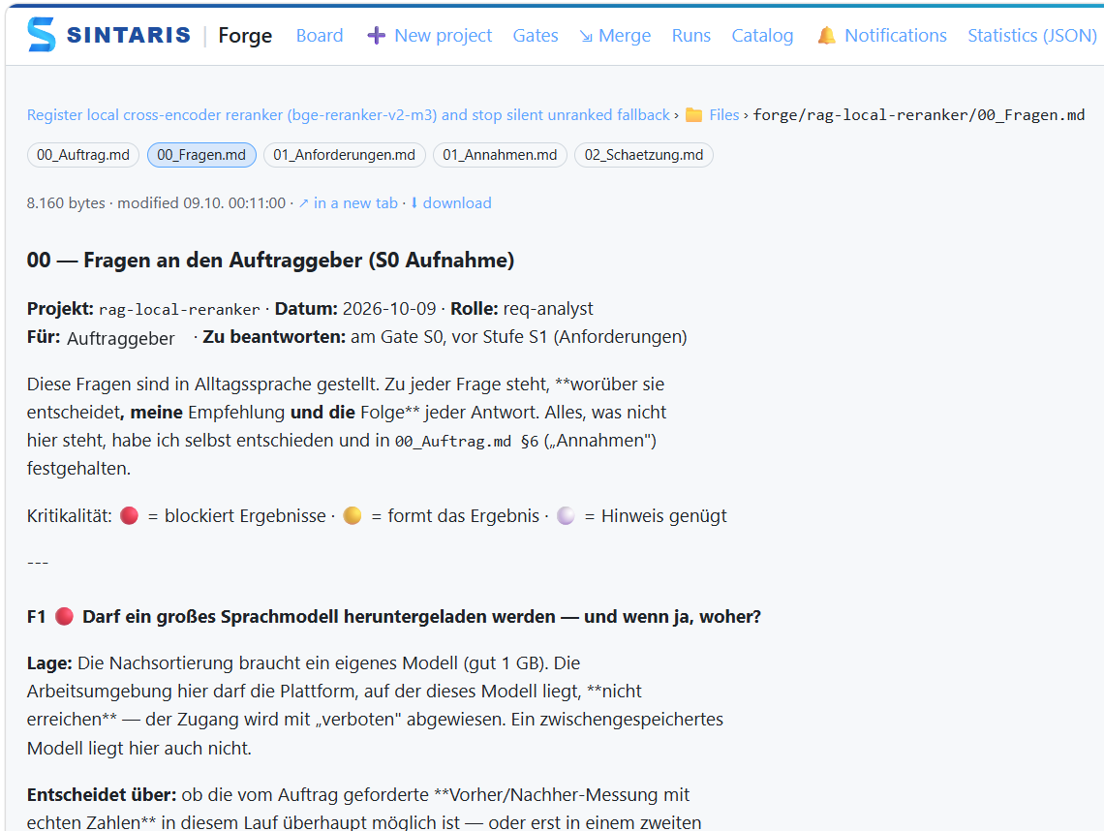Open Statistics (JSON)
Screen dimensions: 1104x831
[1031, 35]
